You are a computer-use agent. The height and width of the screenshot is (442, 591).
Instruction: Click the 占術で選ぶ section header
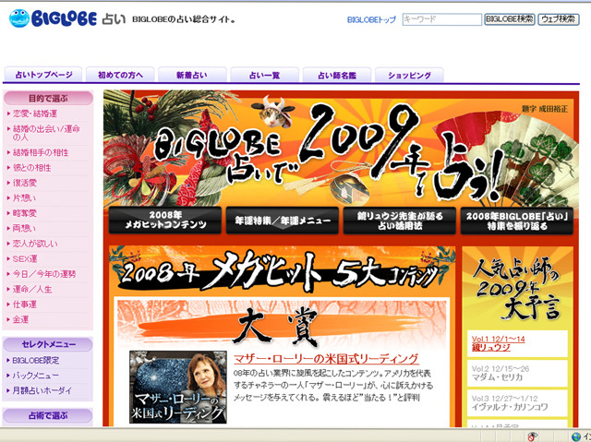click(x=48, y=415)
